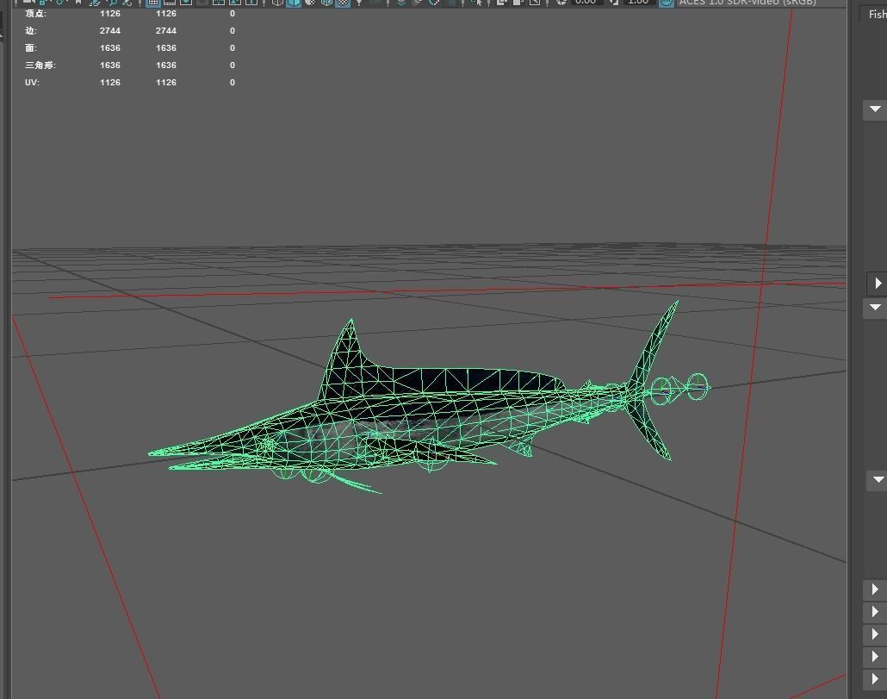Image resolution: width=887 pixels, height=699 pixels.
Task: Toggle the color management view transform icon
Action: point(667,3)
